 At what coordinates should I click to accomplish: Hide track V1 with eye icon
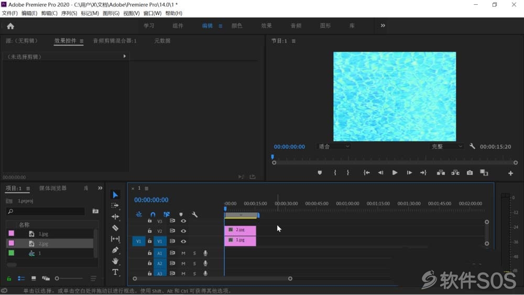pos(183,241)
